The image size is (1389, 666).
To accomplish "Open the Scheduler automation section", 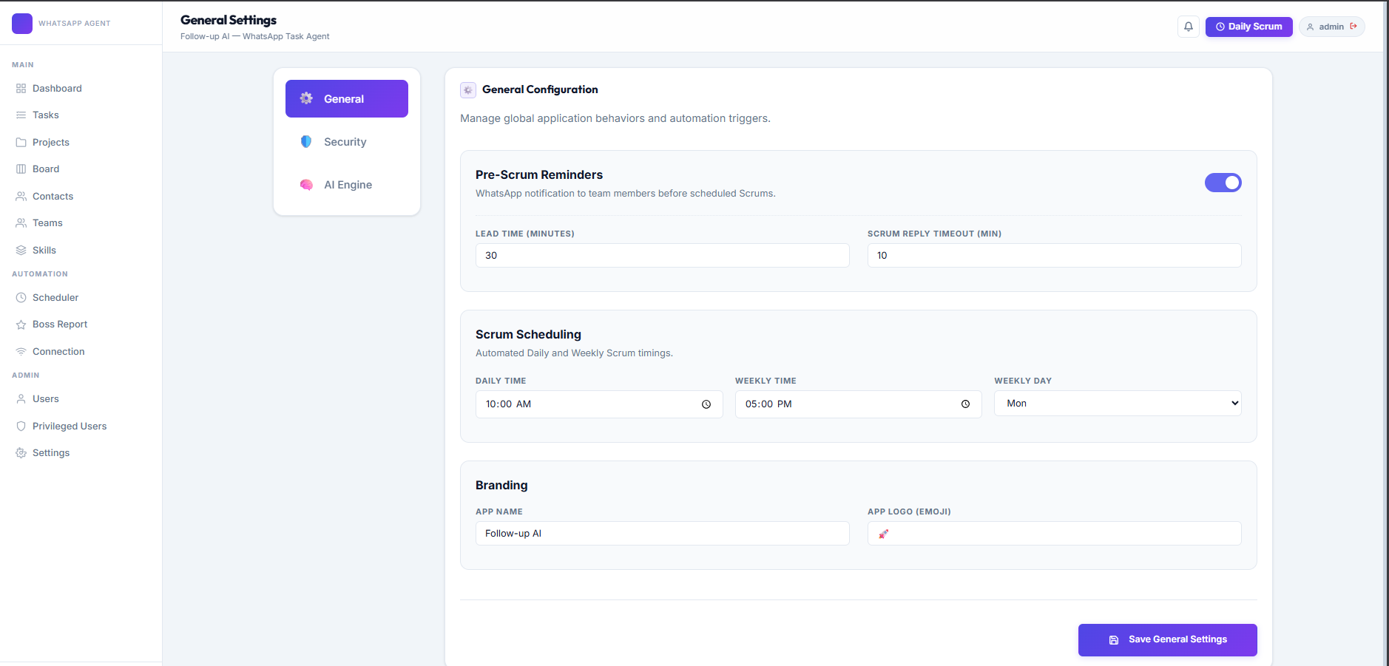I will (x=55, y=297).
